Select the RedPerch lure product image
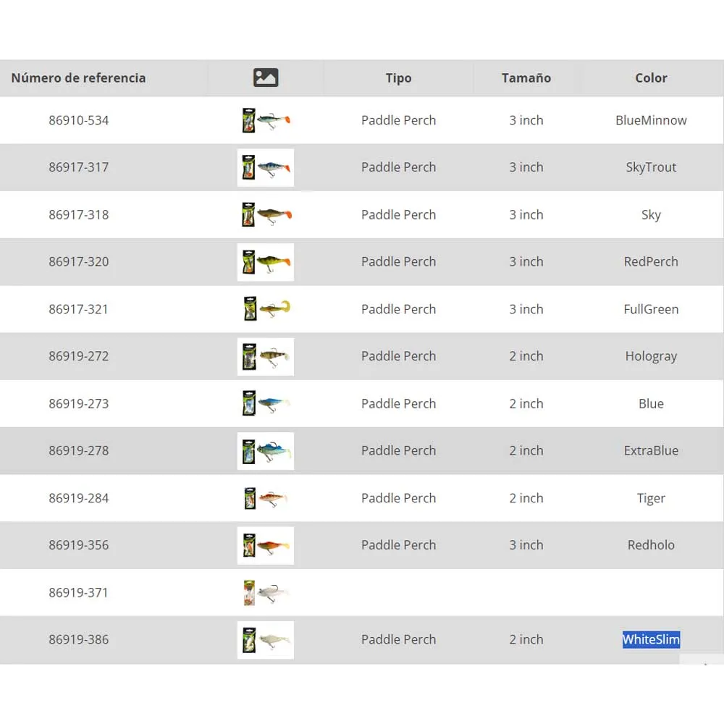 [x=266, y=262]
